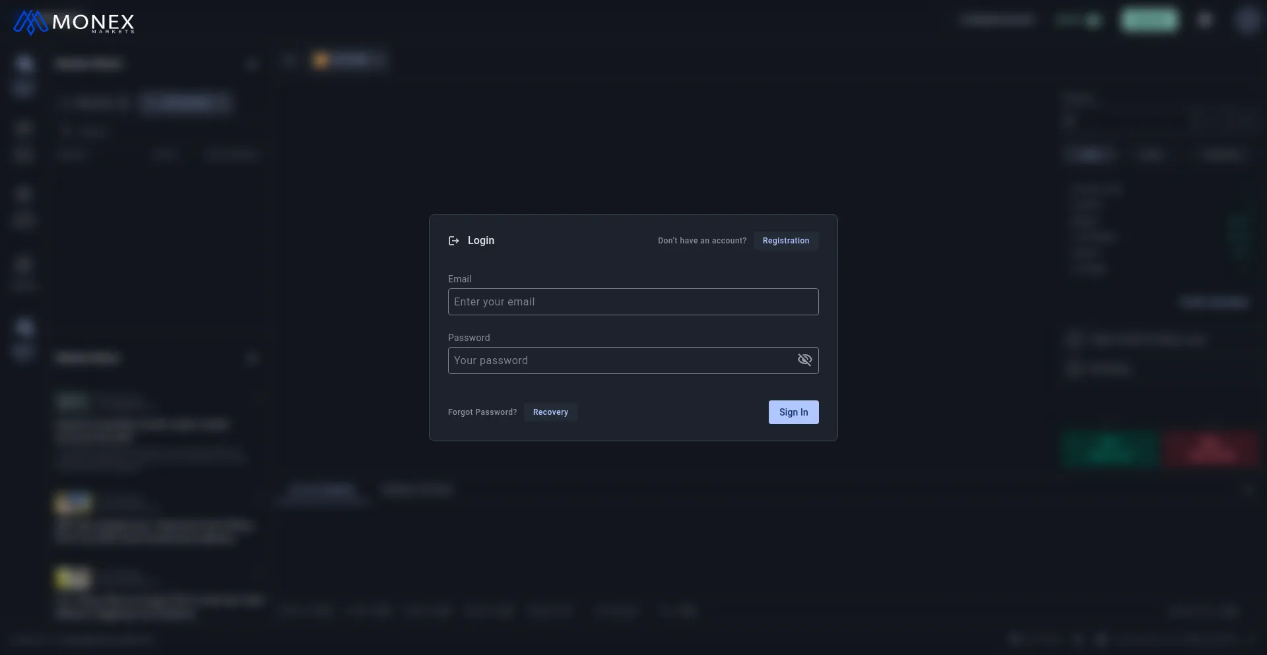Viewport: 1267px width, 655px height.
Task: Click into the Your password field
Action: pyautogui.click(x=620, y=361)
